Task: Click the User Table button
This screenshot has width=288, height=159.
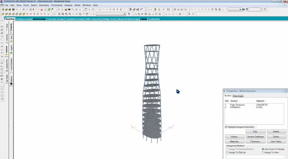Action: tap(276, 142)
